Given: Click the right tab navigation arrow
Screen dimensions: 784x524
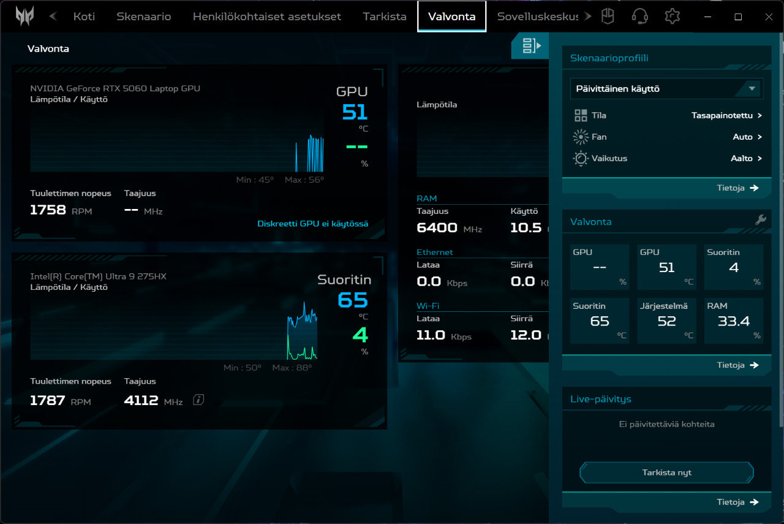Looking at the screenshot, I should (x=589, y=17).
